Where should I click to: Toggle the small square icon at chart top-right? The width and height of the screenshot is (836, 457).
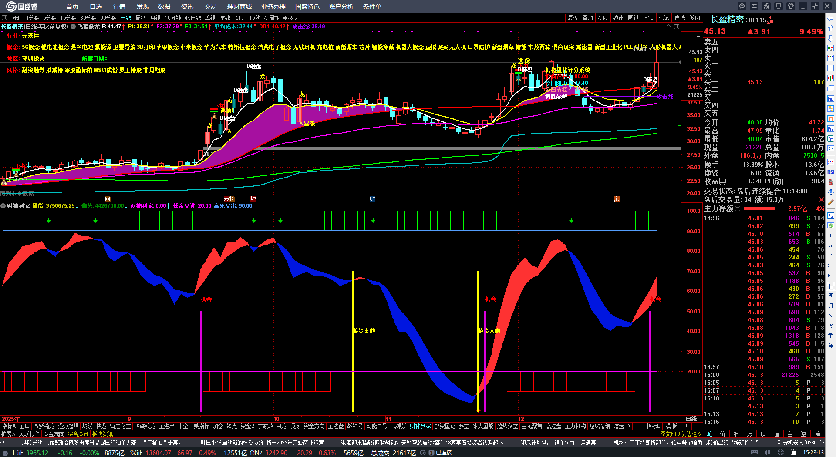(x=677, y=27)
